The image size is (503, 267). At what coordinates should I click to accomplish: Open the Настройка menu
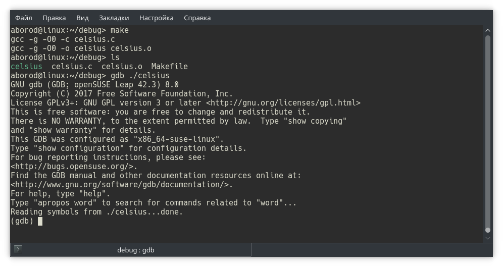tap(156, 18)
